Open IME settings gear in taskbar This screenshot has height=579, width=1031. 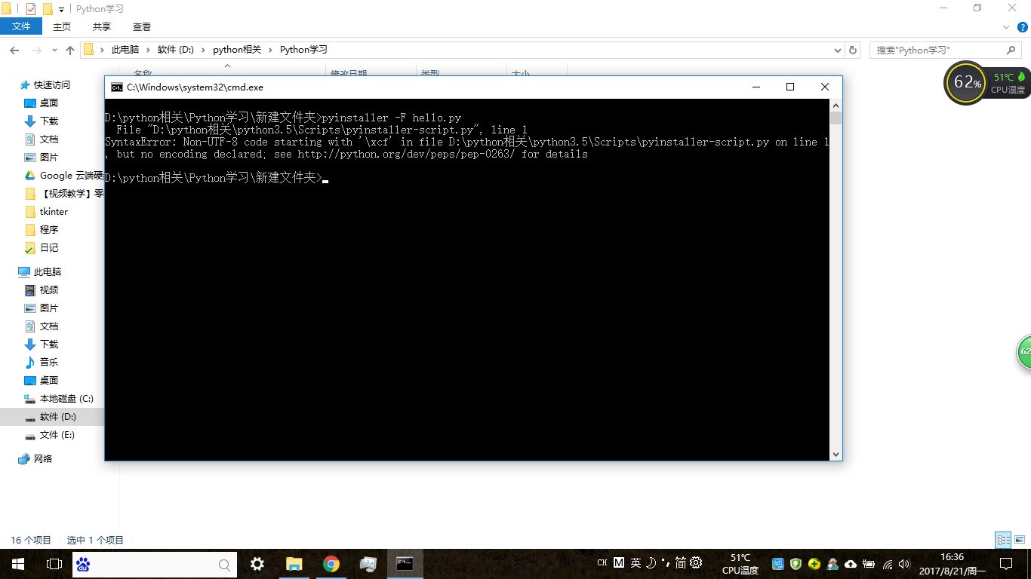696,563
